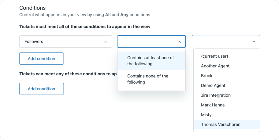Collapse the operator dropdown using its up chevron
The width and height of the screenshot is (279, 140).
179,42
